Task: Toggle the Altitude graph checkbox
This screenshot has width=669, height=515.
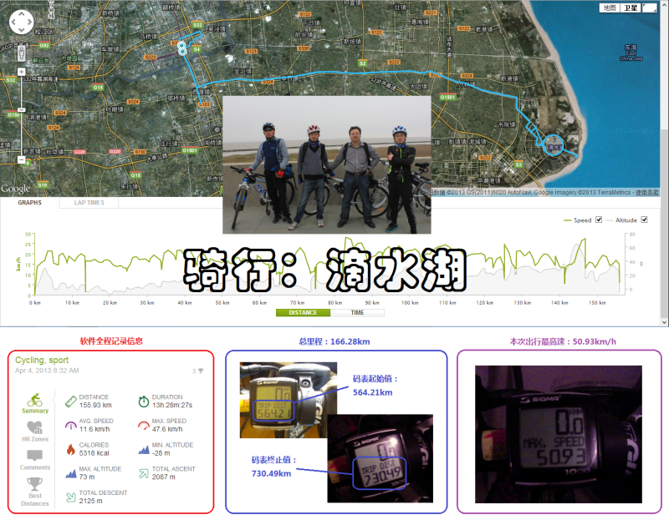Action: tap(643, 220)
